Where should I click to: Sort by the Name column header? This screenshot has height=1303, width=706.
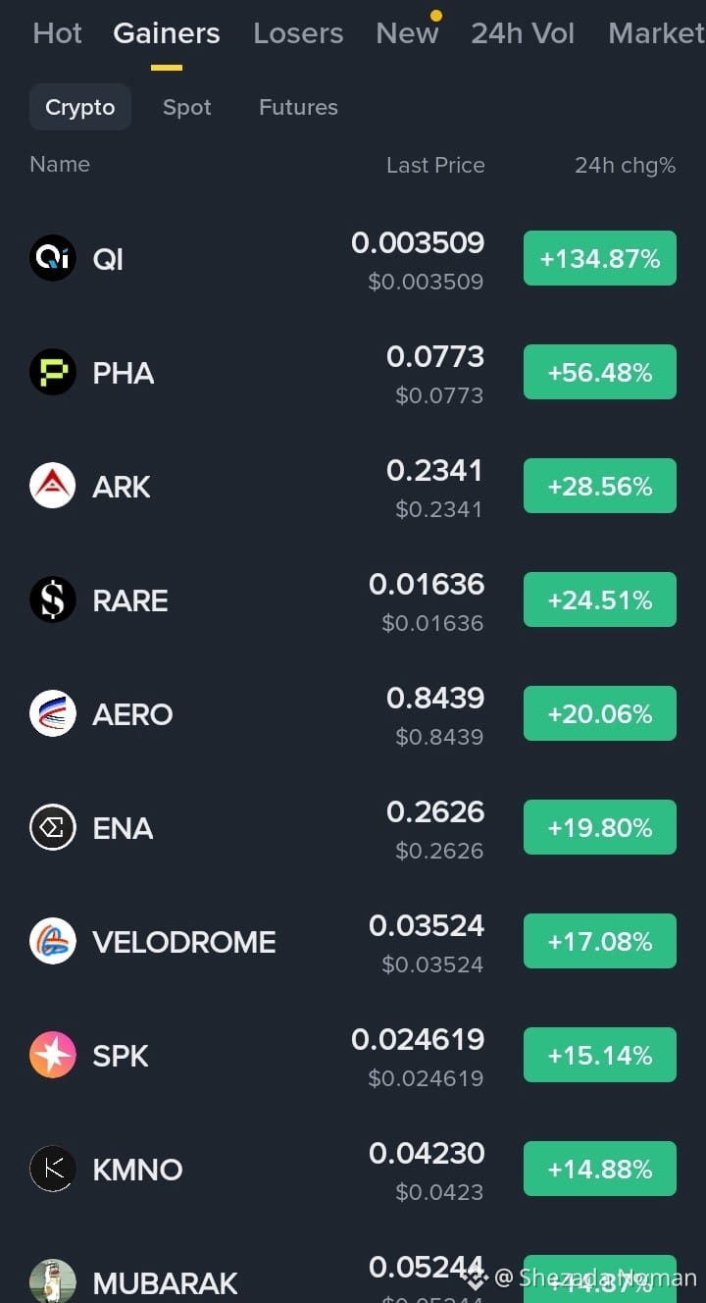click(x=60, y=164)
